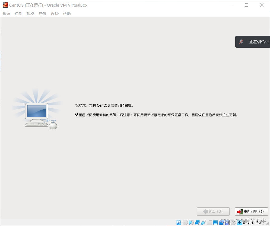Open the 帮助 menu

(x=67, y=14)
